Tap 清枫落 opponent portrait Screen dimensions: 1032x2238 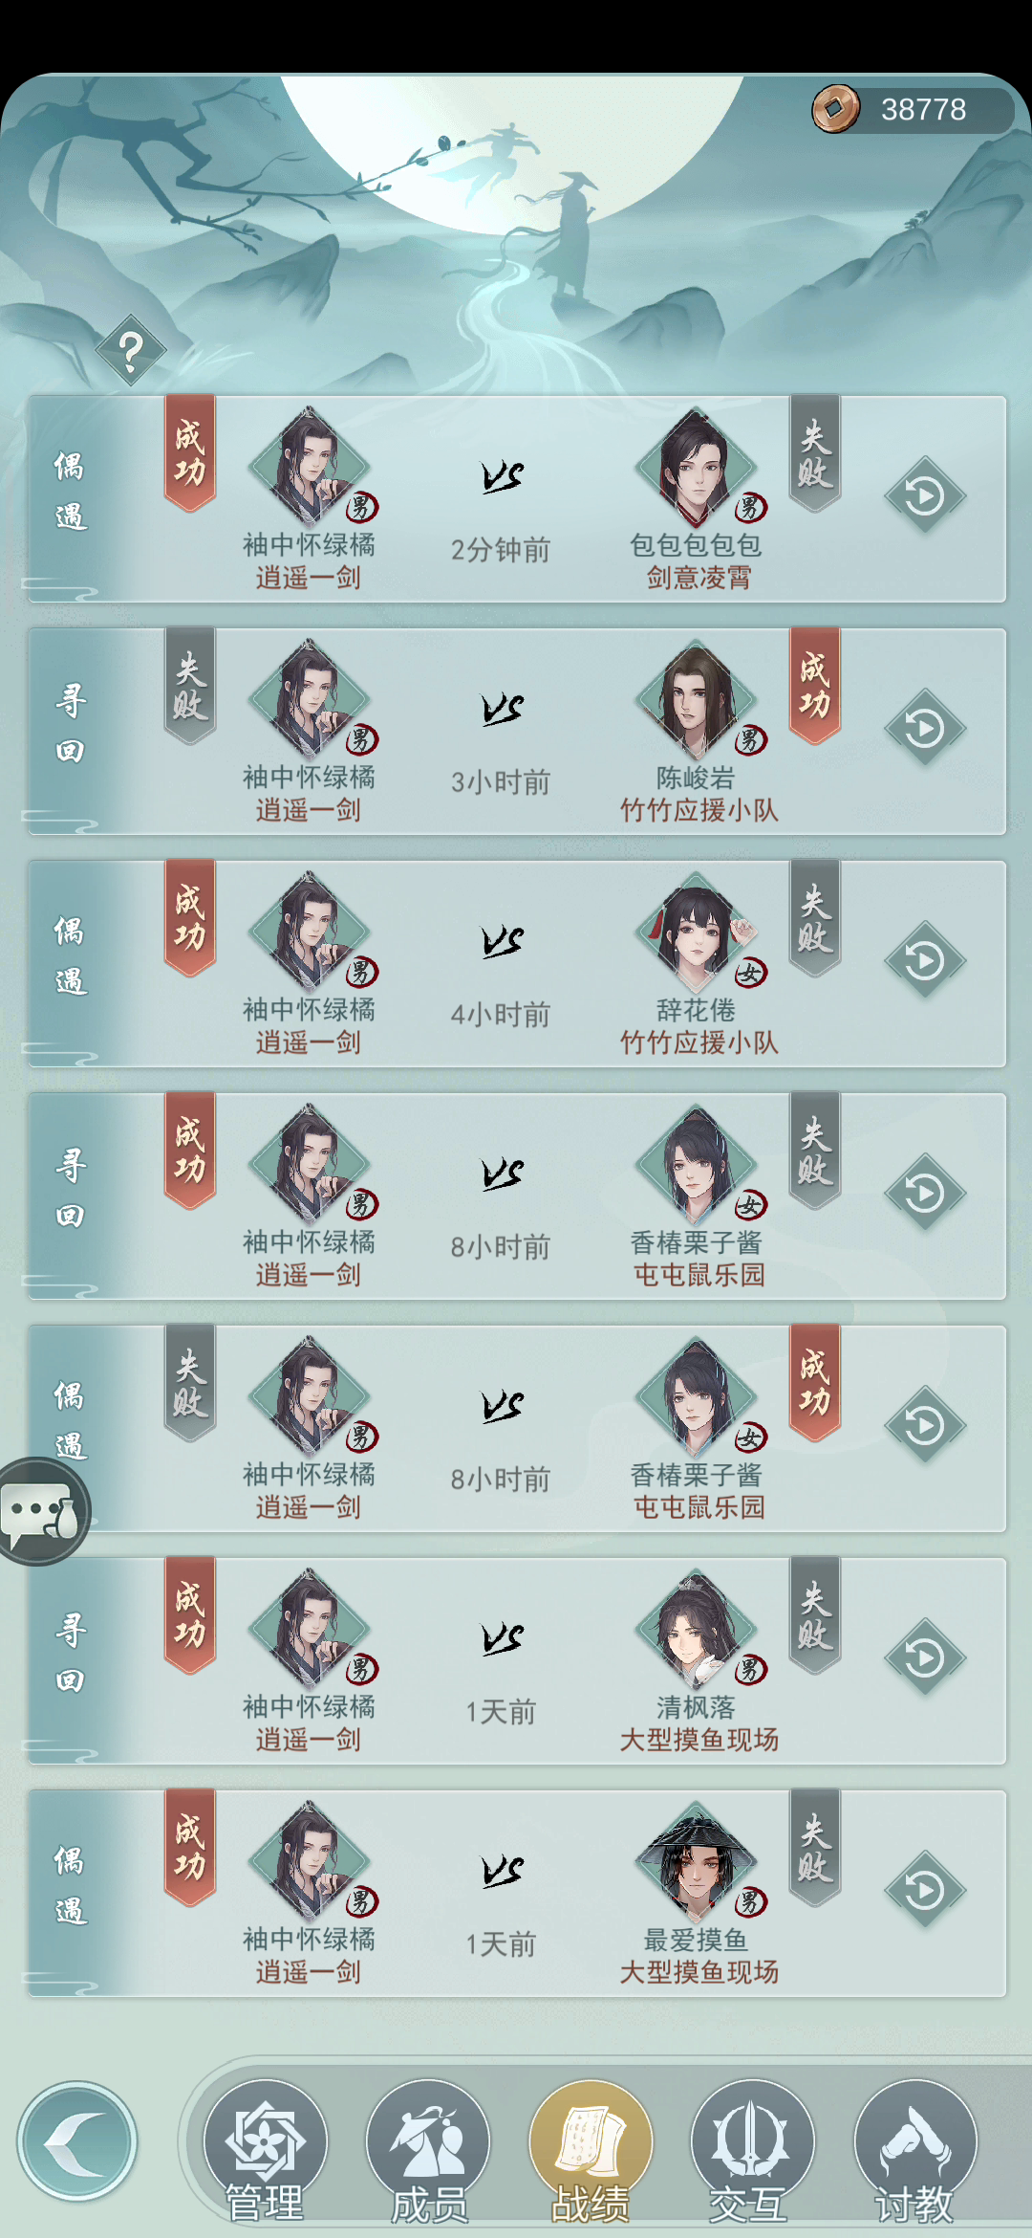pos(697,1631)
